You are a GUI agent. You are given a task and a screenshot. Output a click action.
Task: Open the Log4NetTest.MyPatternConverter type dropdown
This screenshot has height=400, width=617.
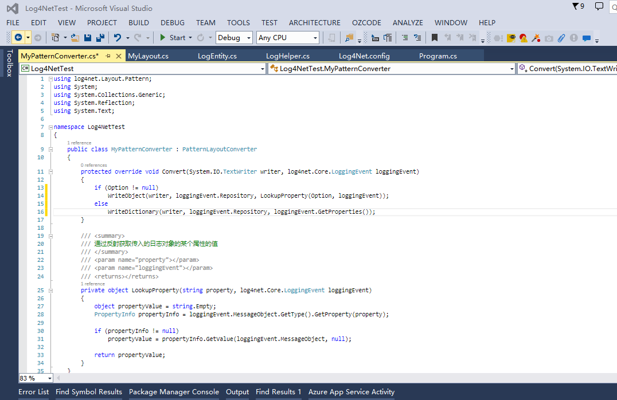click(x=392, y=69)
